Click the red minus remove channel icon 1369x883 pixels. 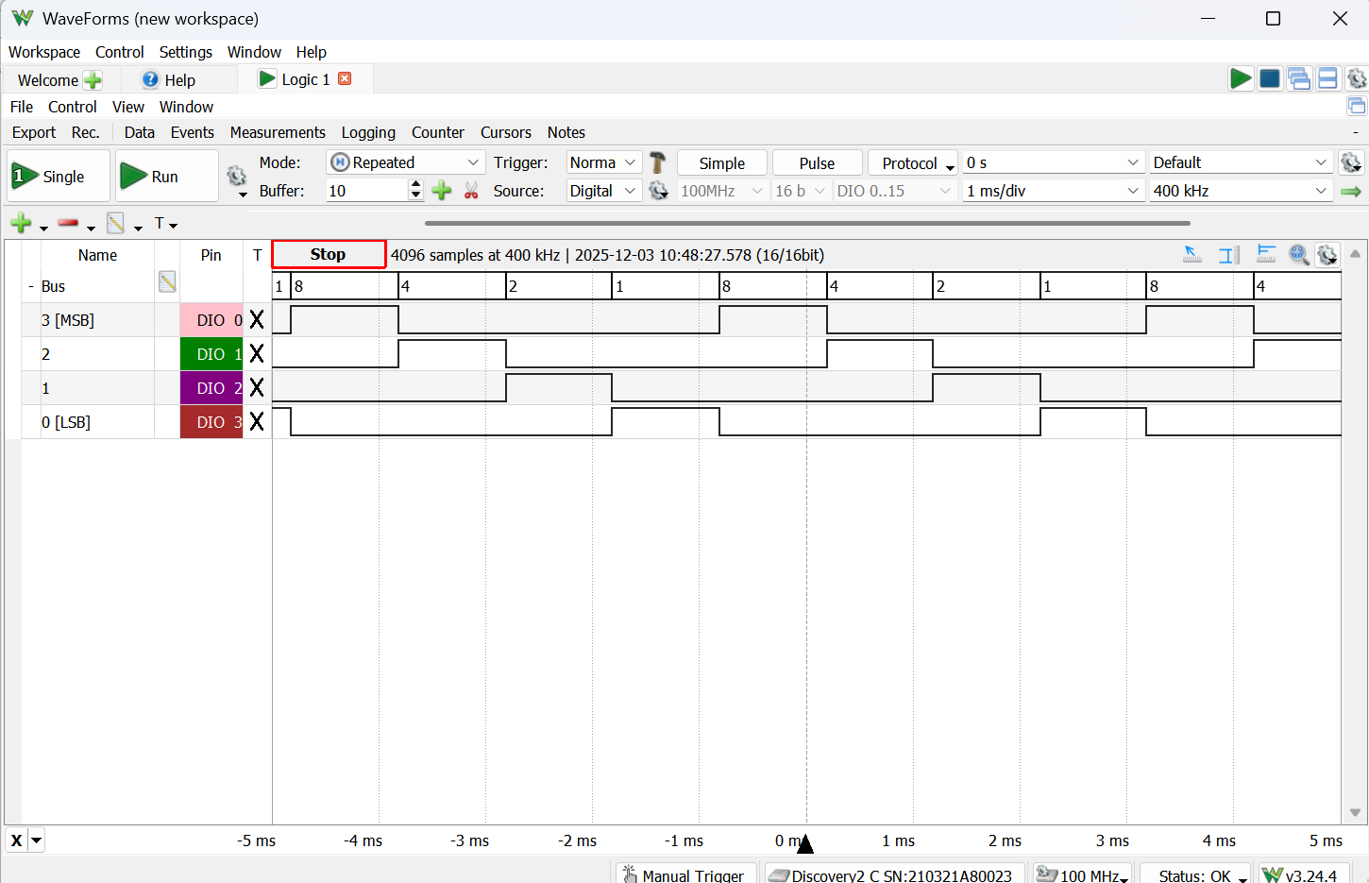(68, 224)
